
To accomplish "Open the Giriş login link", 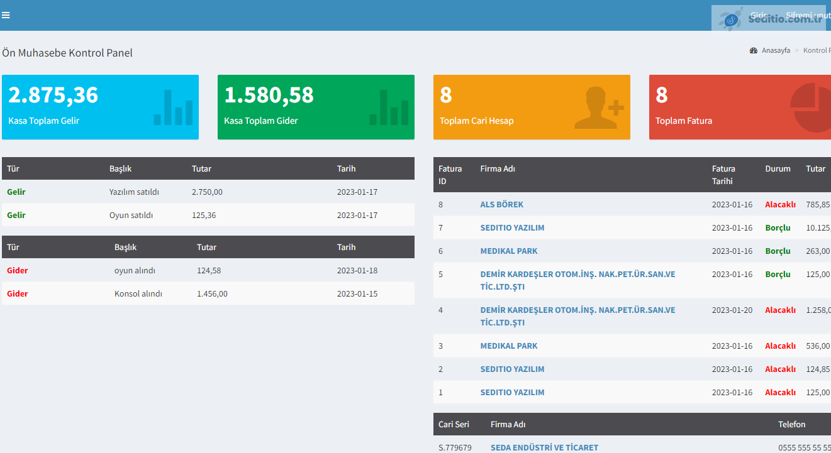I will pyautogui.click(x=759, y=15).
